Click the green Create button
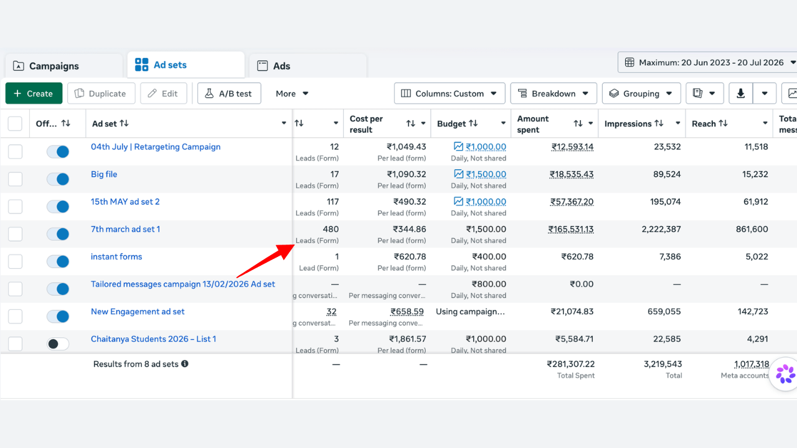The width and height of the screenshot is (797, 448). [34, 93]
